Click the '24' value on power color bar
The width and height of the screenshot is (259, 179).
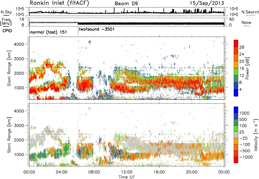(x=242, y=54)
